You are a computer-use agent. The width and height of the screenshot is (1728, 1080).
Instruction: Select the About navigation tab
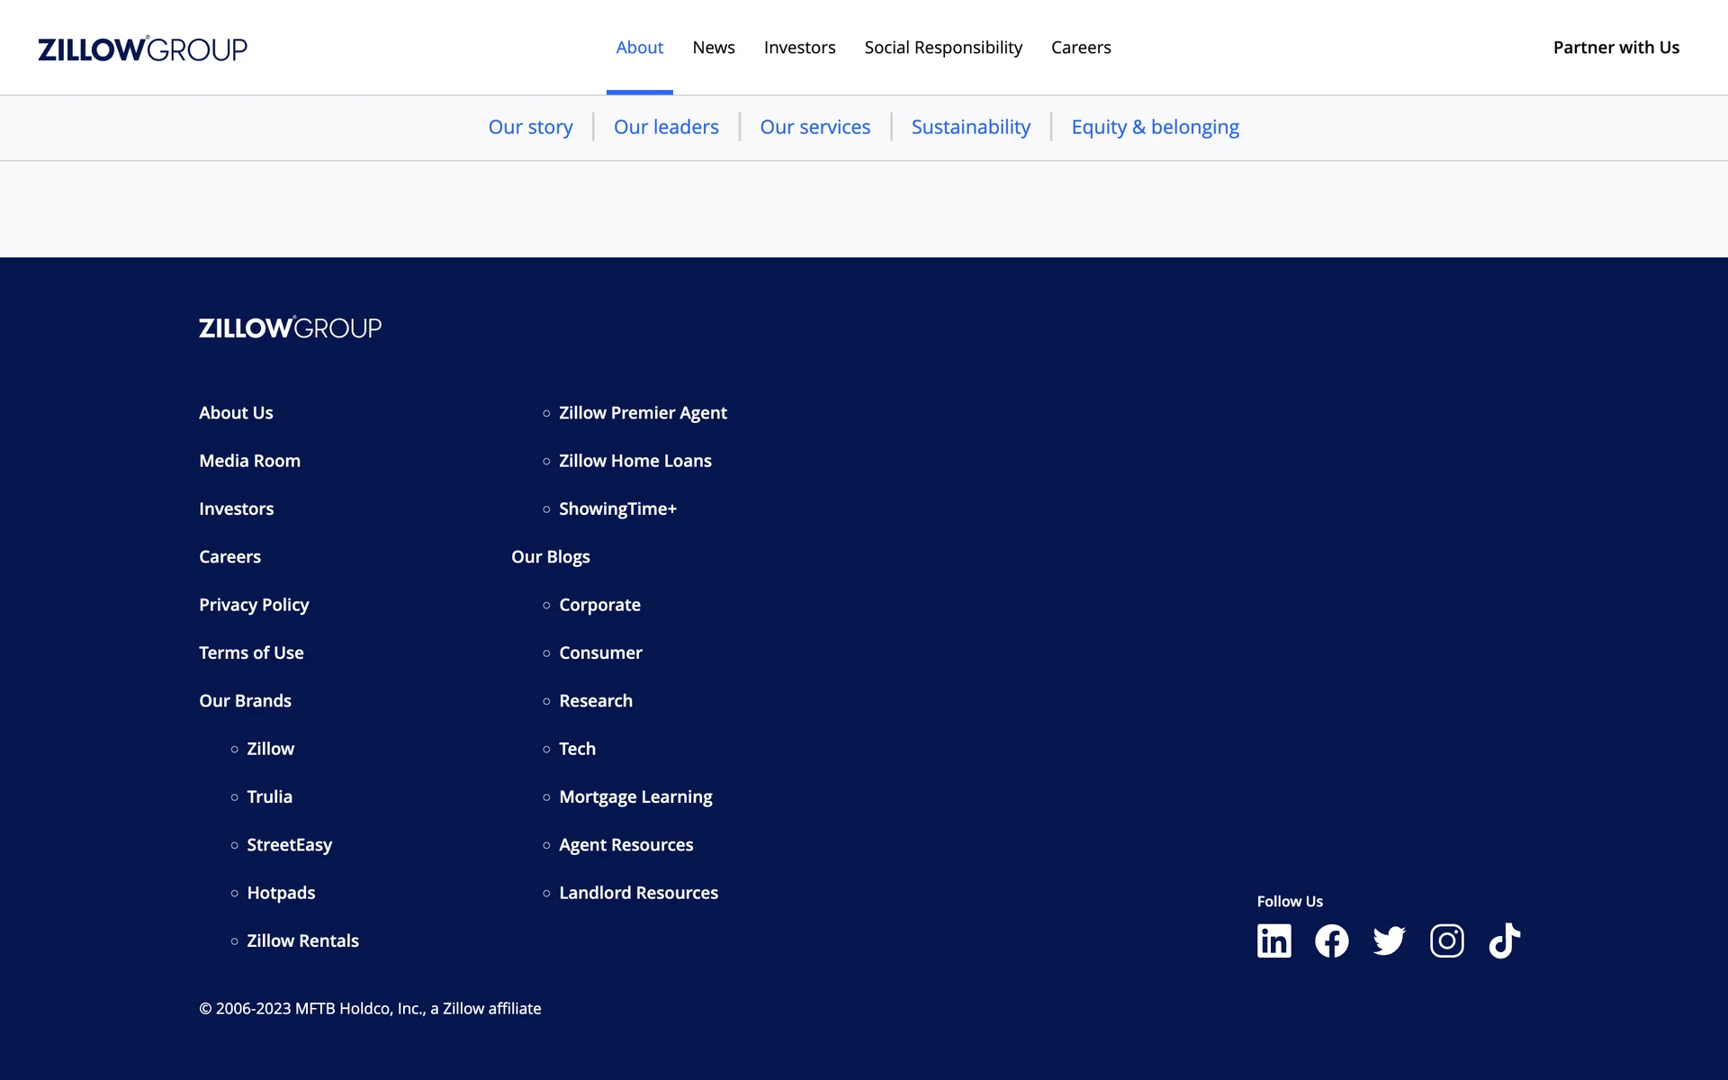(x=639, y=48)
